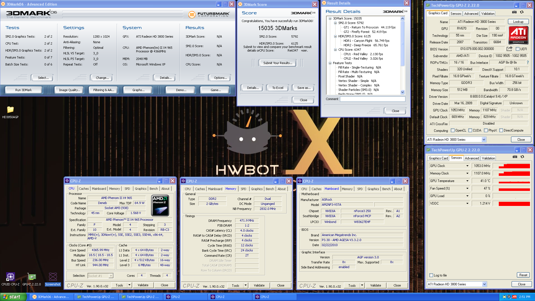This screenshot has width=535, height=301.
Task: Select the CPUID CPU-Z desktop shortcut
Action: (x=10, y=279)
